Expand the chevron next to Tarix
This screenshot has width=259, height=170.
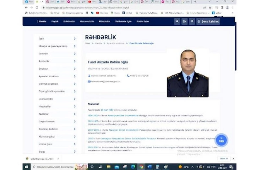coord(75,39)
